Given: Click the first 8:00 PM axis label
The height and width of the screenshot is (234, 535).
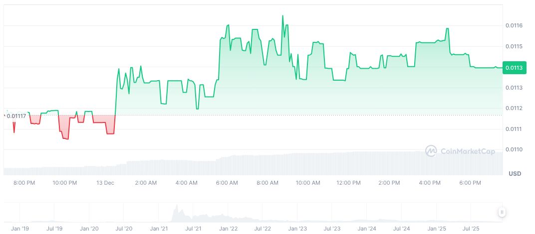Looking at the screenshot, I should pos(24,183).
